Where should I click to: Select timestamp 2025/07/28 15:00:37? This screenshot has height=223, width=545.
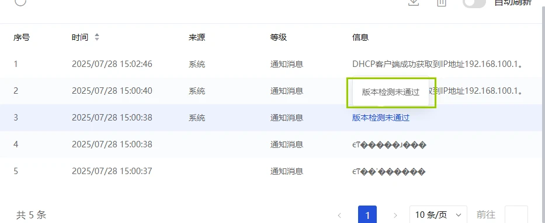(x=112, y=171)
